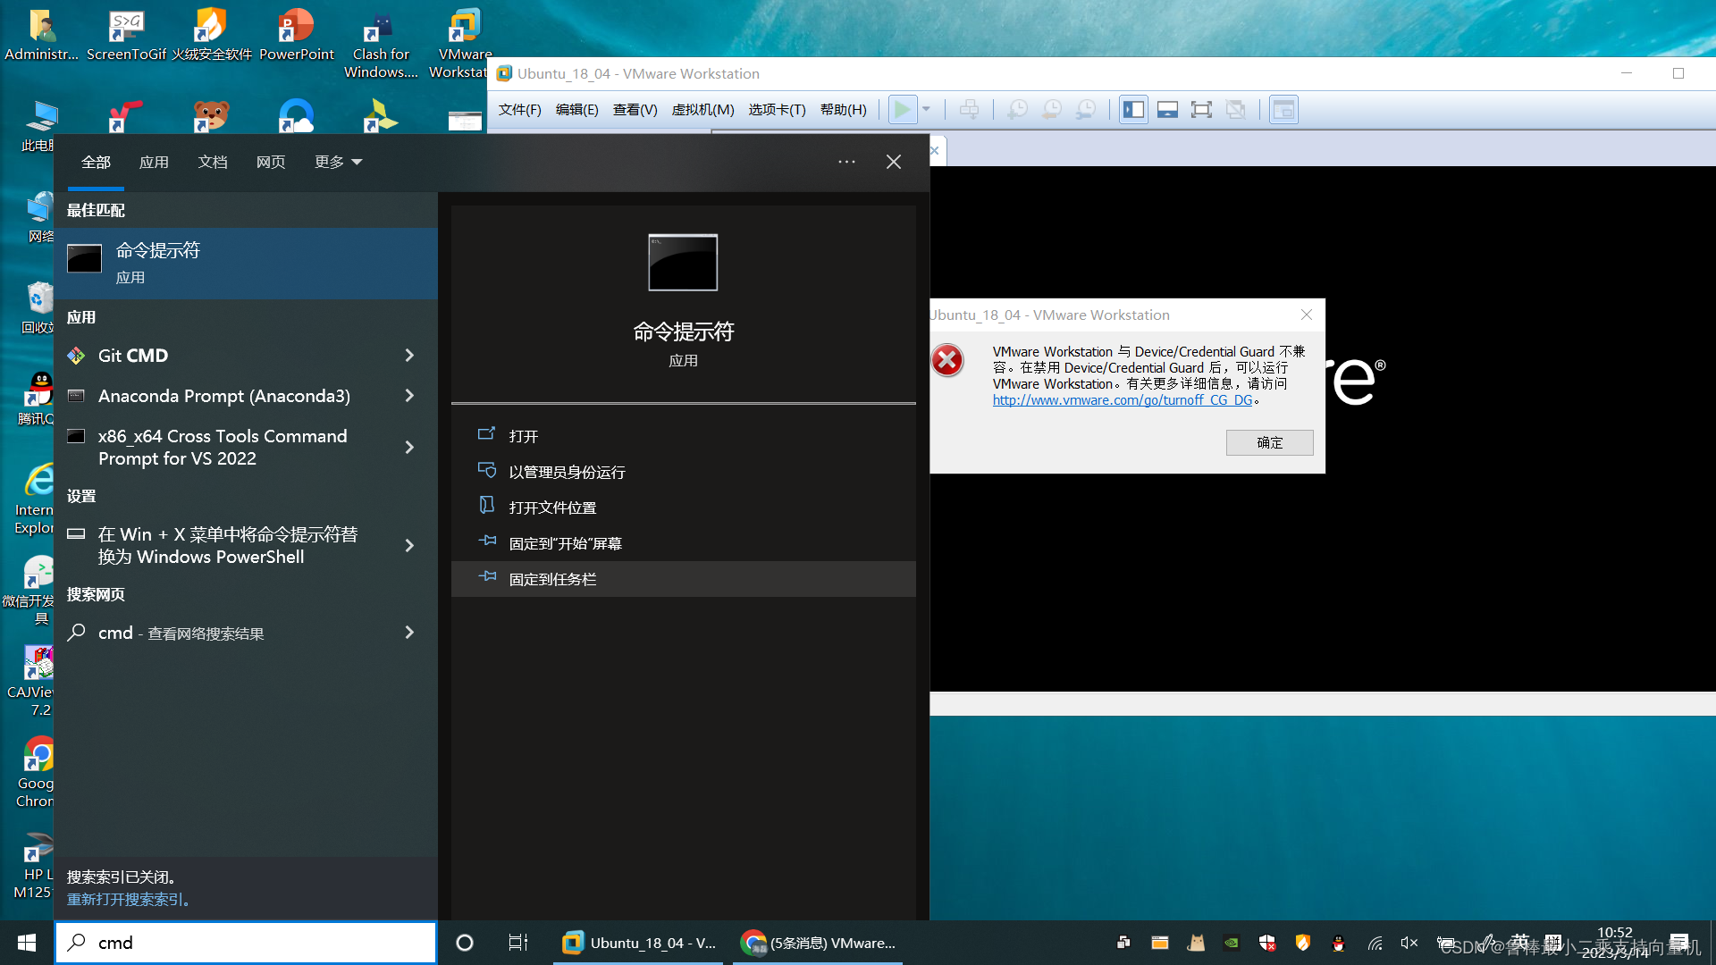Open Task View taskbar icon
This screenshot has width=1716, height=965.
(518, 943)
